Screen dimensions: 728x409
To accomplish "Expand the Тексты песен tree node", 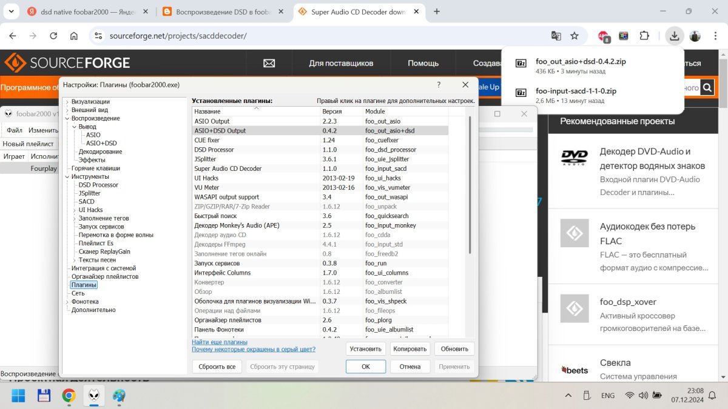I will click(x=75, y=260).
